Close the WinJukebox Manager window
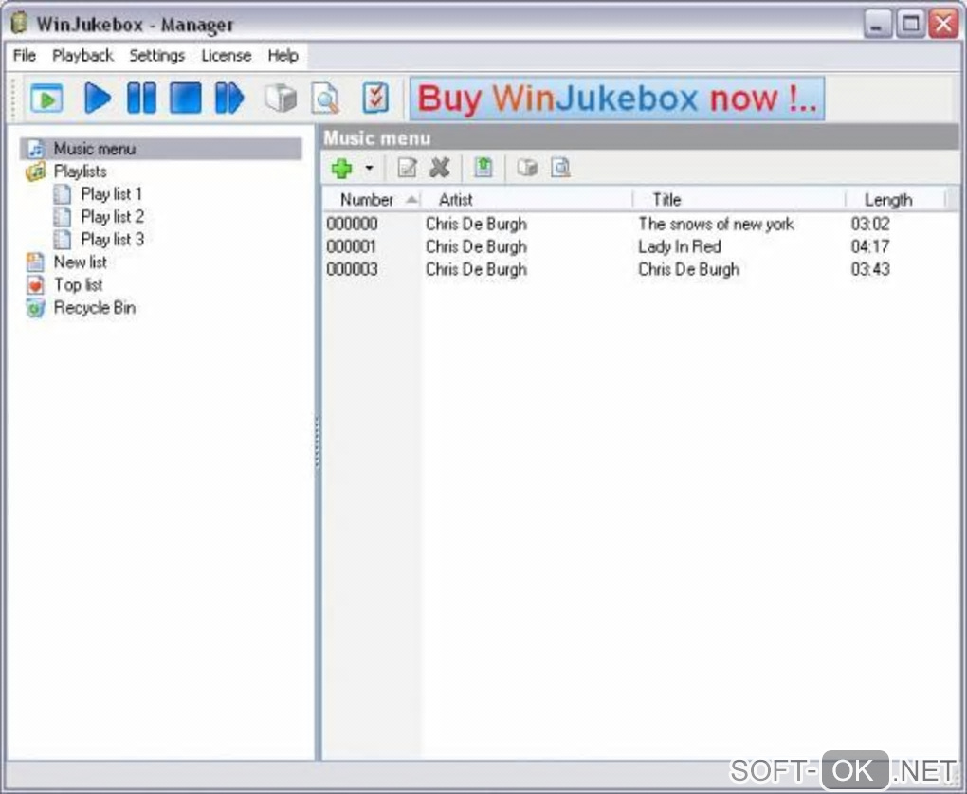 943,25
